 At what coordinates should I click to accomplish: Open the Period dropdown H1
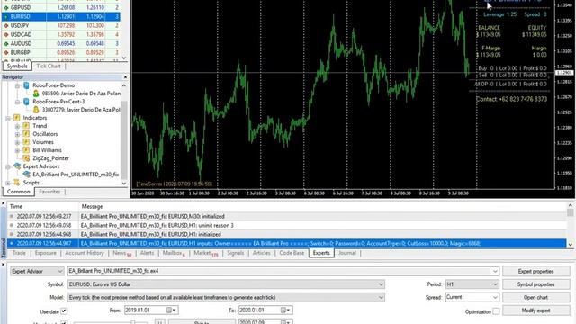(x=472, y=284)
